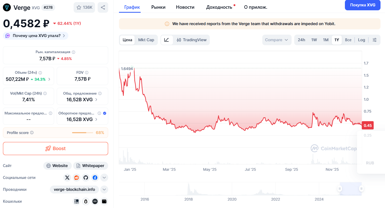Screen dimensions: 385x208
Task: Add Verge to watchlist with star button
Action: [x=84, y=7]
